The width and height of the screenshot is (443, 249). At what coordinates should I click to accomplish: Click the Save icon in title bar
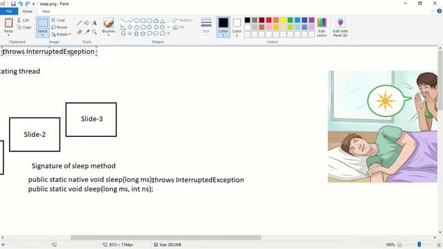13,3
